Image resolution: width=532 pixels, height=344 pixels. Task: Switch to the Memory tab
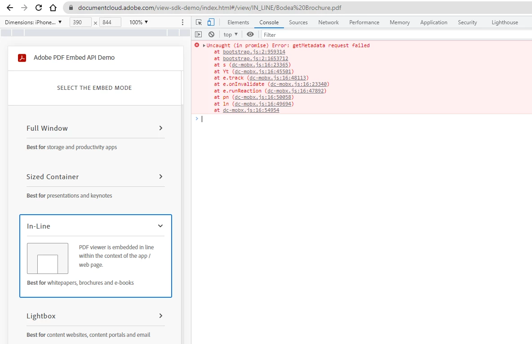point(400,22)
